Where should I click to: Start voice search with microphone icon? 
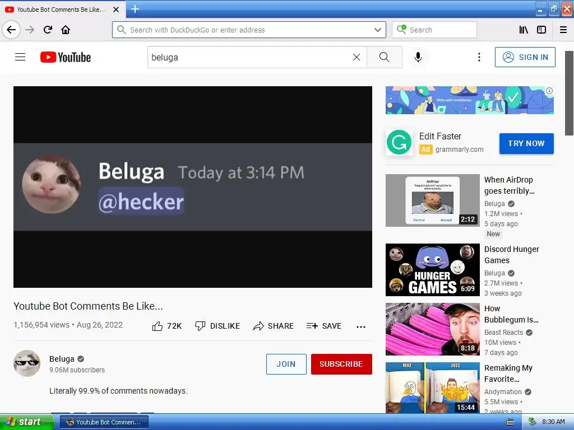coord(418,57)
